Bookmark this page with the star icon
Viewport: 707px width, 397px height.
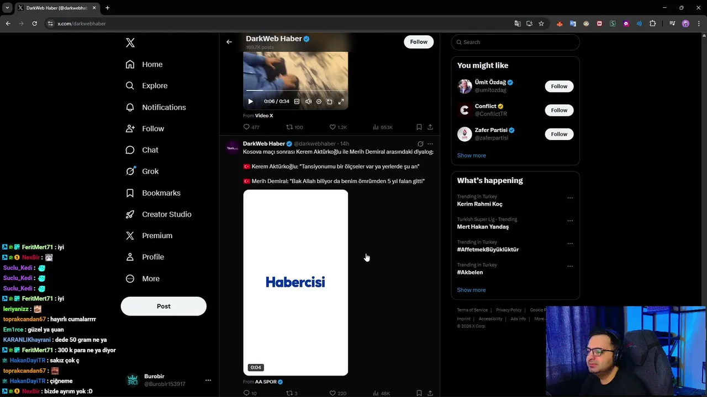pyautogui.click(x=541, y=24)
